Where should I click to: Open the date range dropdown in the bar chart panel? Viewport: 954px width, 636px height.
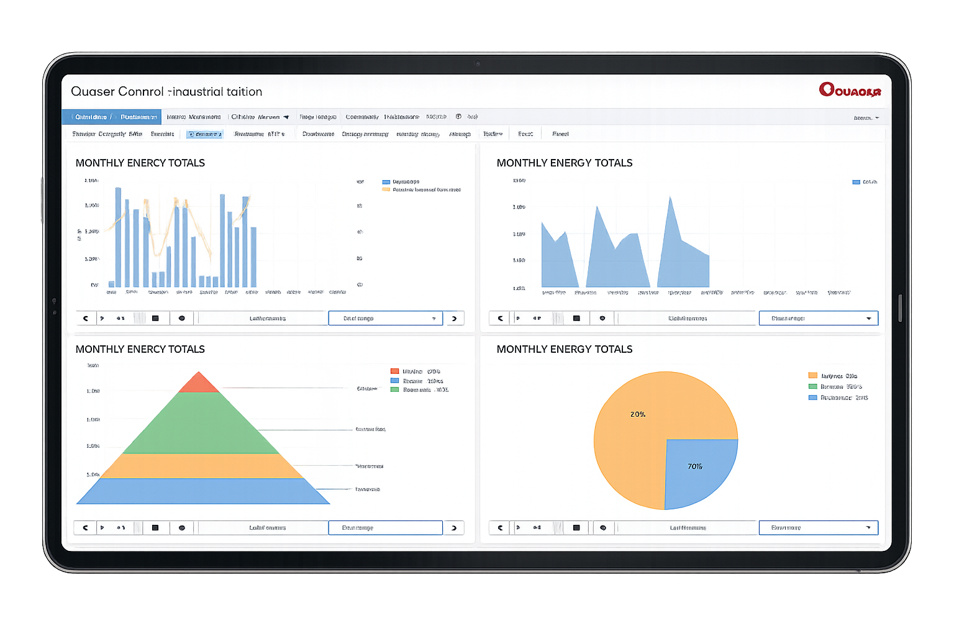coord(385,318)
